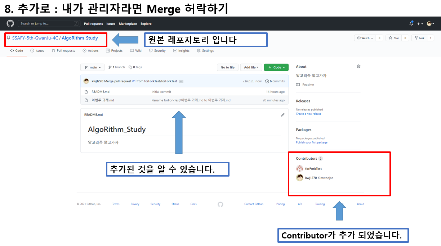Image resolution: width=441 pixels, height=246 pixels.
Task: Open the profile avatar menu at top right
Action: click(x=430, y=23)
